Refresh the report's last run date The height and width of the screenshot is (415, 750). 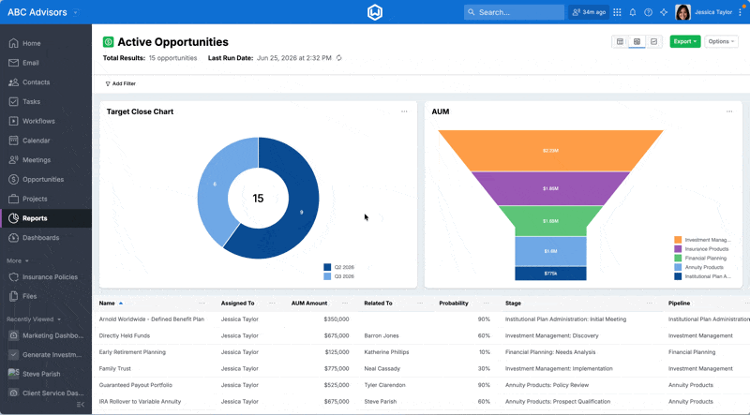pyautogui.click(x=339, y=58)
